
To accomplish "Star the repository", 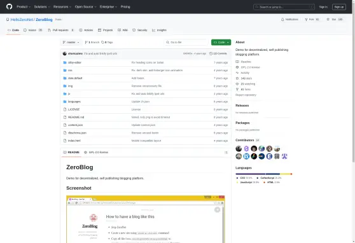I will pos(334,20).
